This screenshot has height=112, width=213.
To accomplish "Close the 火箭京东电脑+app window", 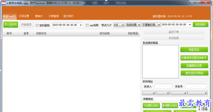I will click(x=206, y=2).
